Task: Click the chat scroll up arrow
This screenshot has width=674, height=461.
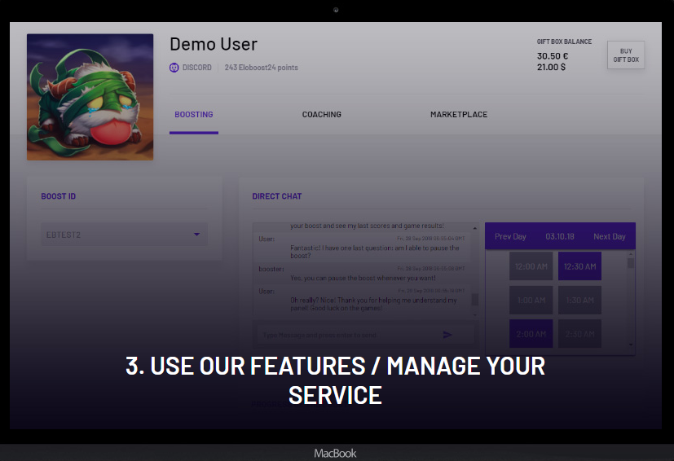Action: click(x=475, y=228)
